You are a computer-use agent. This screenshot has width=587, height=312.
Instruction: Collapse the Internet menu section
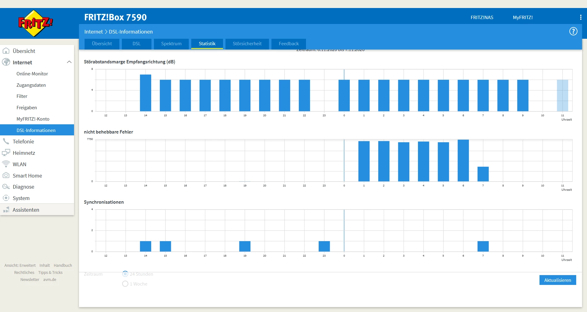click(69, 62)
